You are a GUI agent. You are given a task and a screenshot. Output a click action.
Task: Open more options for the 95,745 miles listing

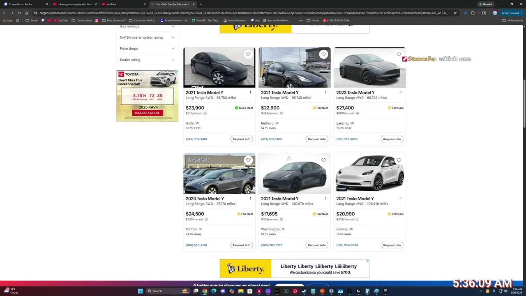325,93
